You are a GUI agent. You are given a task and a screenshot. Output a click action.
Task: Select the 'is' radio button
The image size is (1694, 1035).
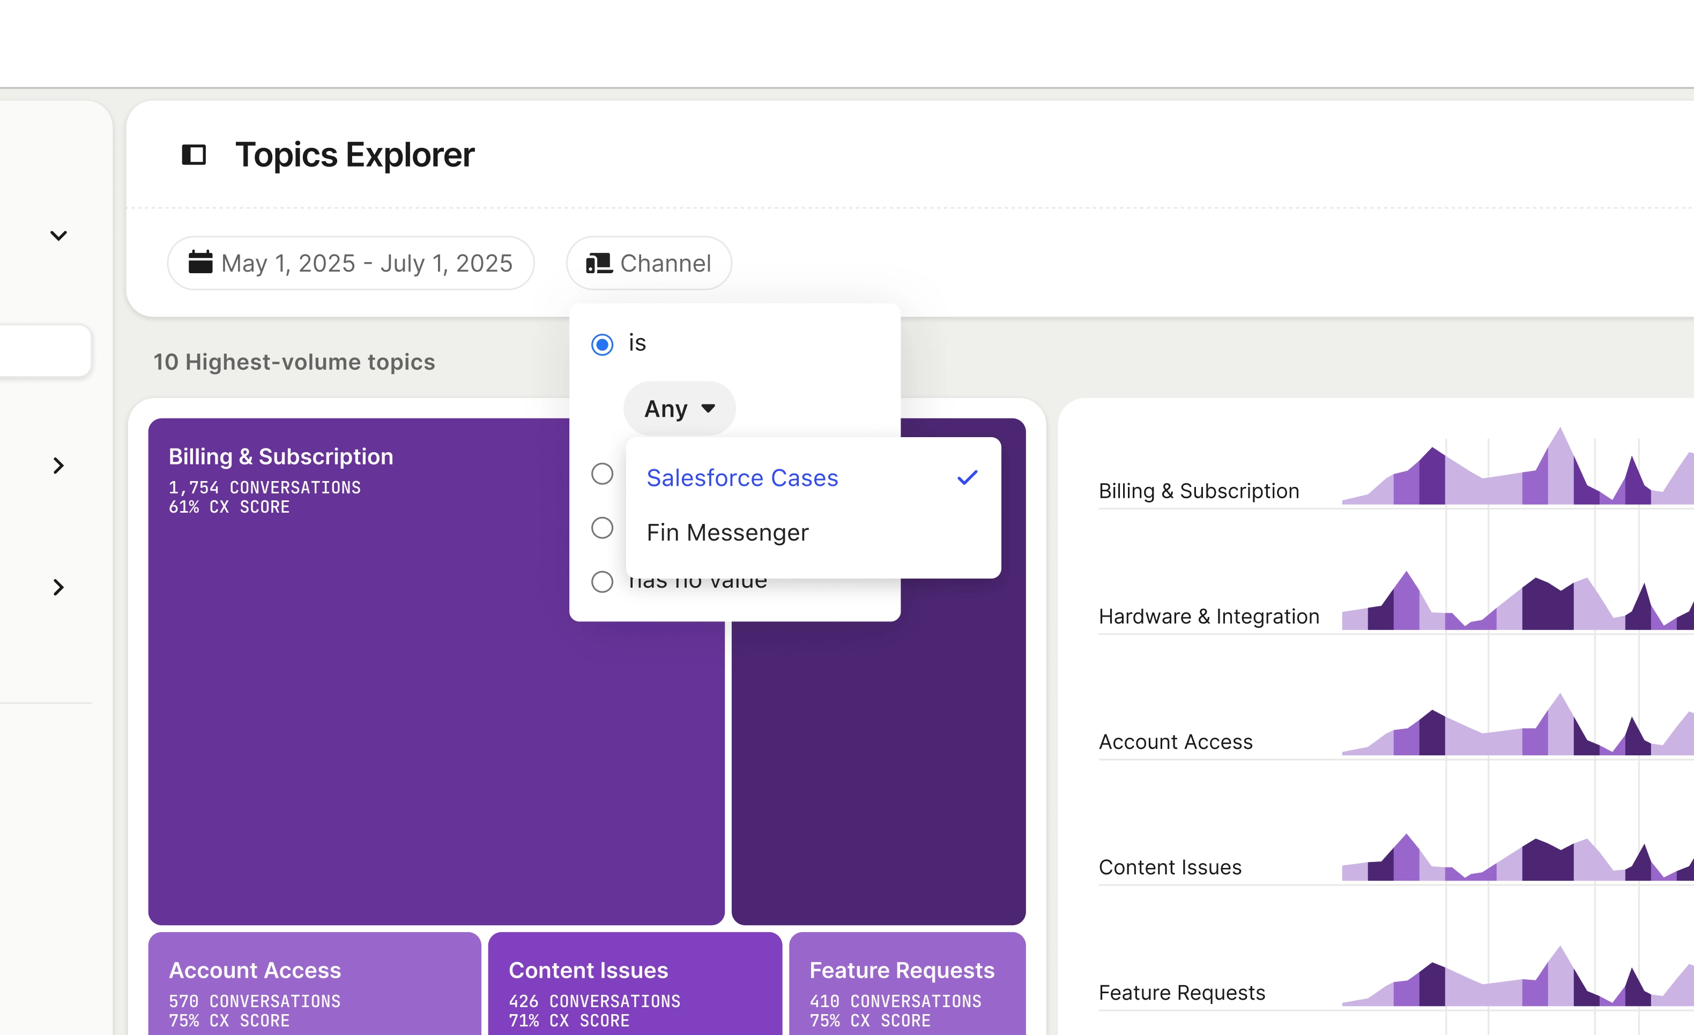click(602, 343)
